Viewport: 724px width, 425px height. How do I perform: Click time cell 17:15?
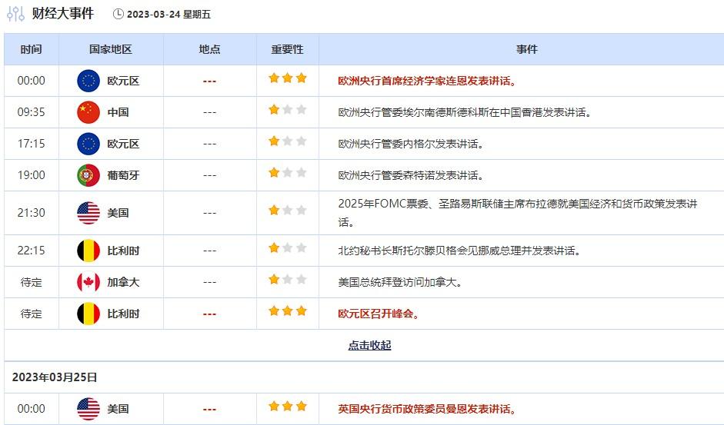coord(32,144)
